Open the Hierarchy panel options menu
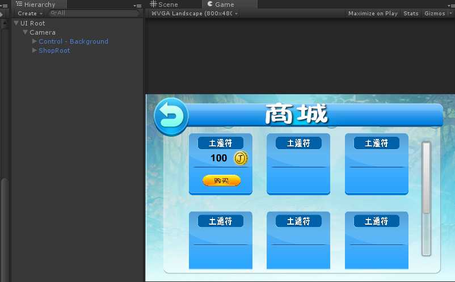Image resolution: width=455 pixels, height=282 pixels. pyautogui.click(x=137, y=6)
